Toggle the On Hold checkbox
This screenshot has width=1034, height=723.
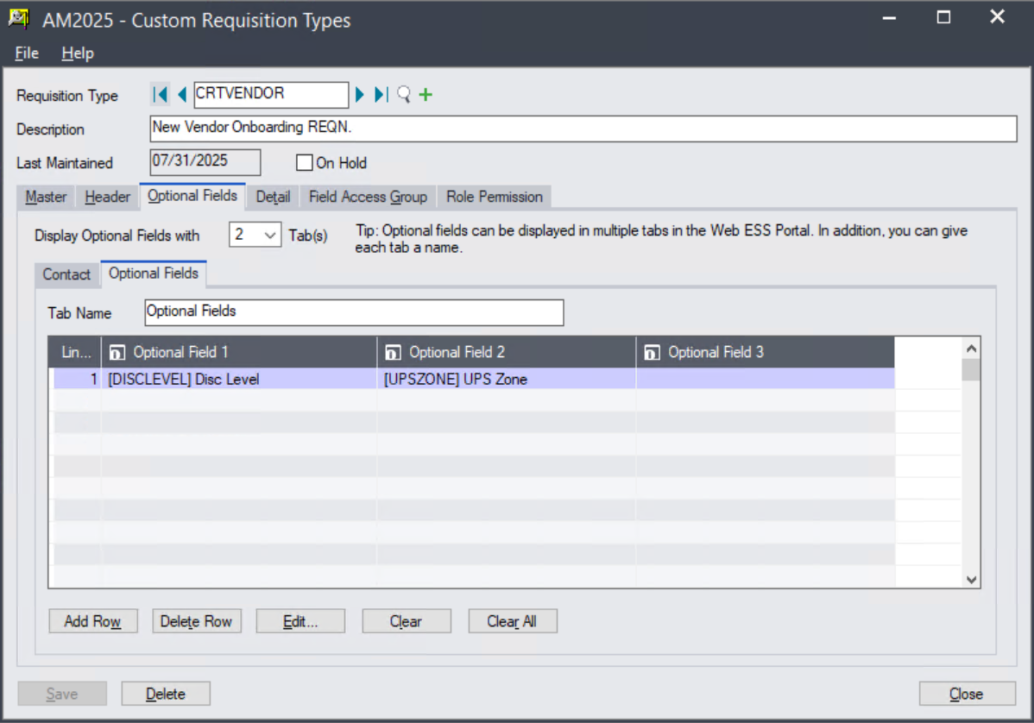(x=304, y=162)
